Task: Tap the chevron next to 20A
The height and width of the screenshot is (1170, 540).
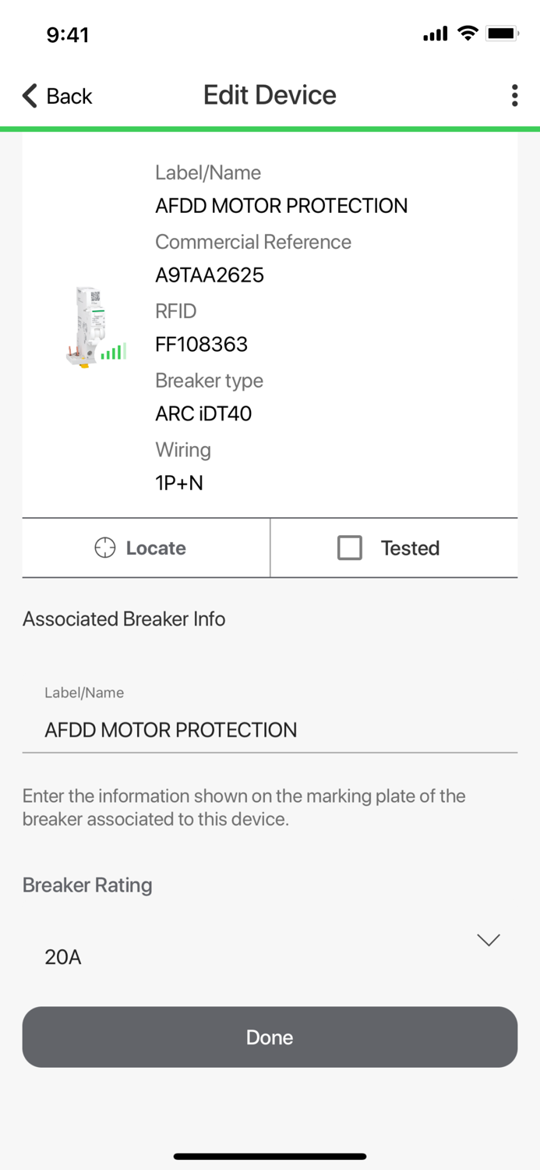Action: 489,941
